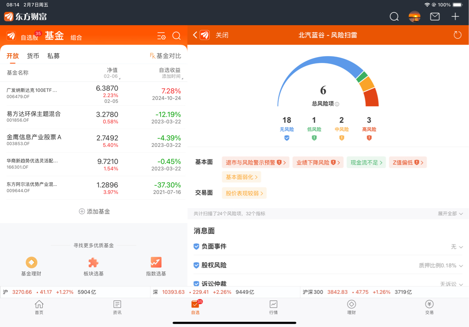Open 指数选基 chart icon
The image size is (469, 327).
(156, 263)
